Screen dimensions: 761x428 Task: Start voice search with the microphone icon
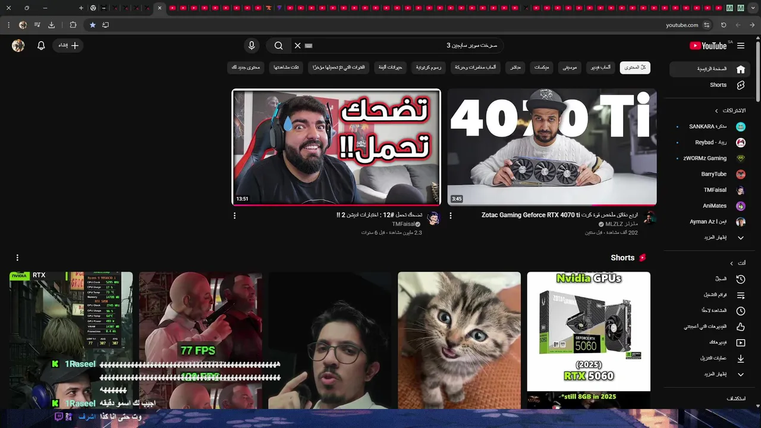tap(251, 46)
